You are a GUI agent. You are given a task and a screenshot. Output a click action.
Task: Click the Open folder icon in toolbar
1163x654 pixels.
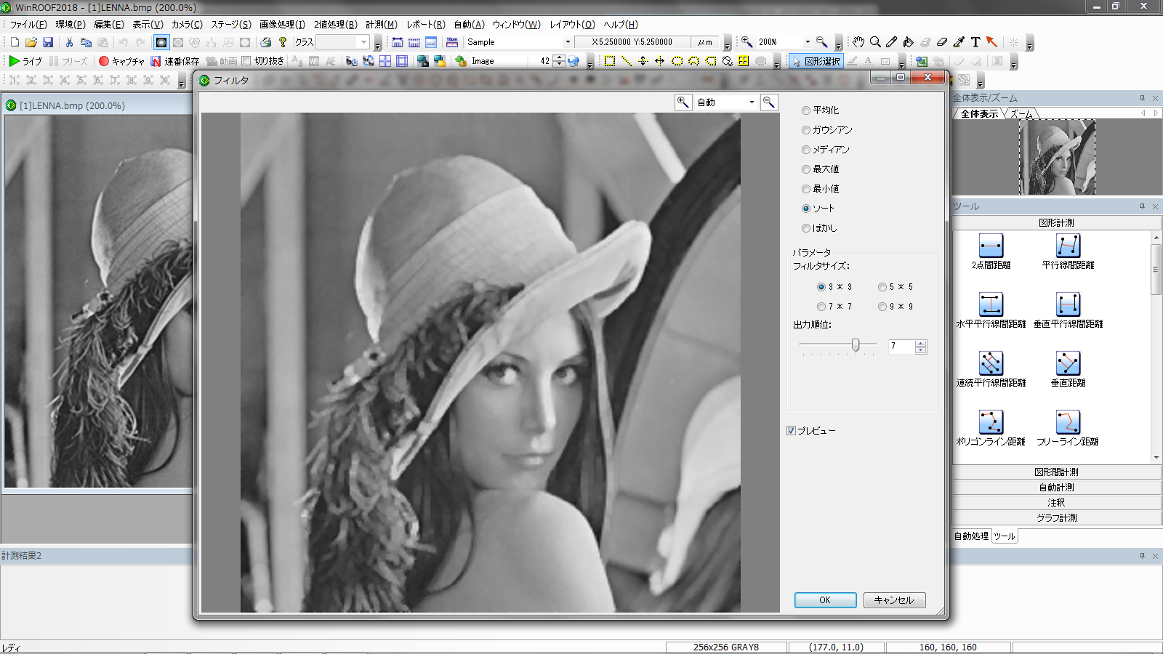pos(31,42)
